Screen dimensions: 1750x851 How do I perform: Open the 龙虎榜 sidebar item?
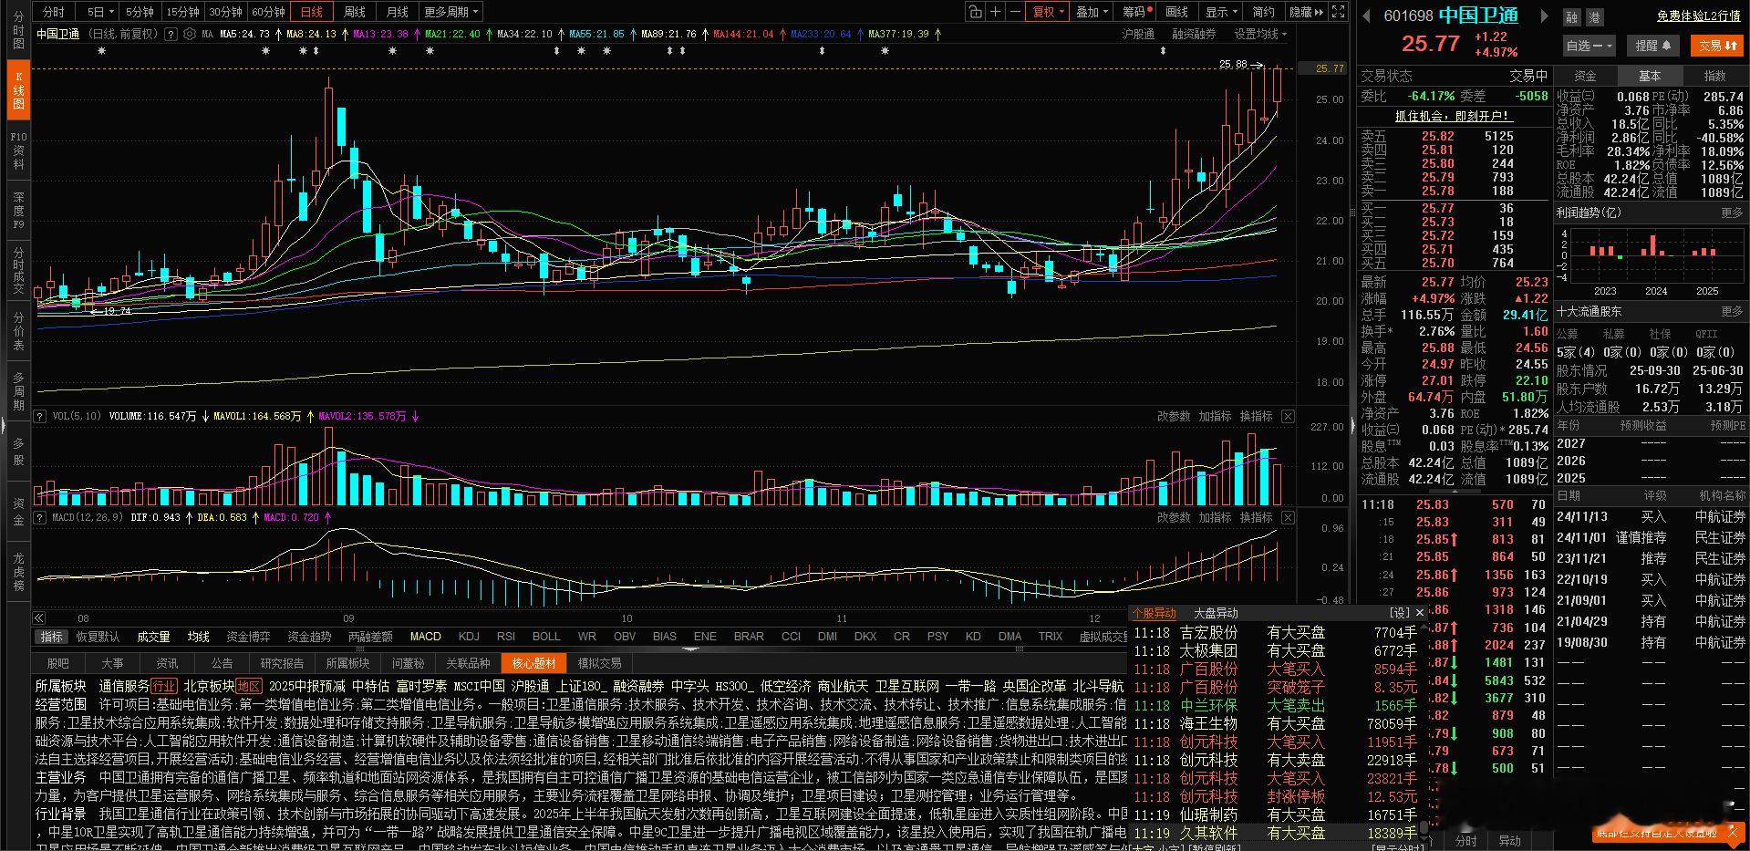click(x=18, y=571)
